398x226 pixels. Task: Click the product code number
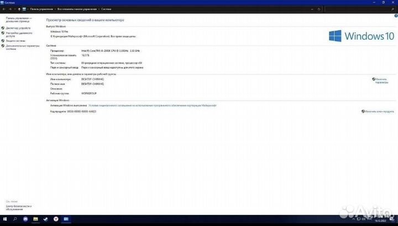(81, 111)
